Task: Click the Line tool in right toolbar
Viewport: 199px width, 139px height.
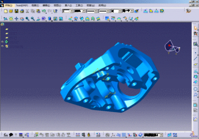Action: click(196, 59)
